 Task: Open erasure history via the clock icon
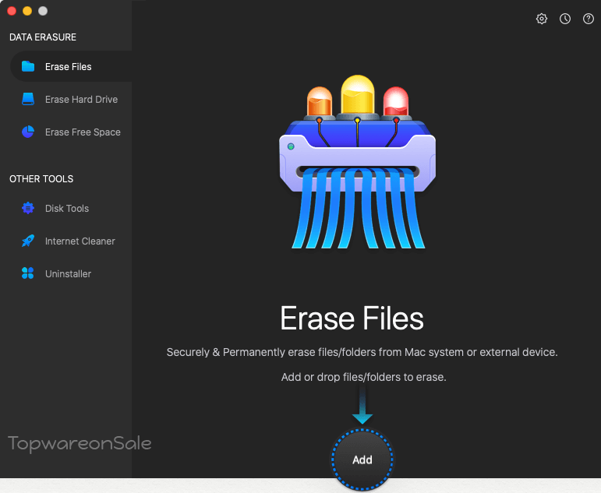565,19
